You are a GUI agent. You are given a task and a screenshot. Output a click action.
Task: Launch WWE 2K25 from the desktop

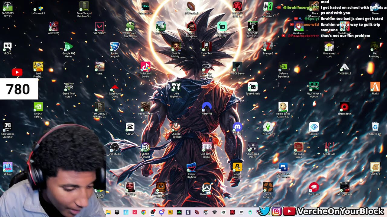[x=54, y=28]
